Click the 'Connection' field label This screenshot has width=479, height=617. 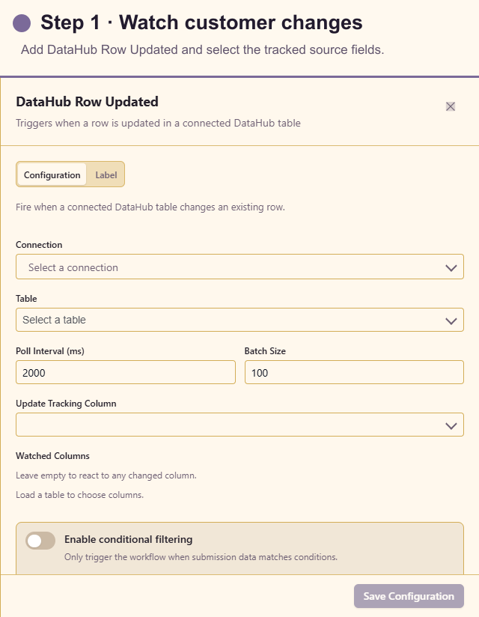tap(39, 245)
